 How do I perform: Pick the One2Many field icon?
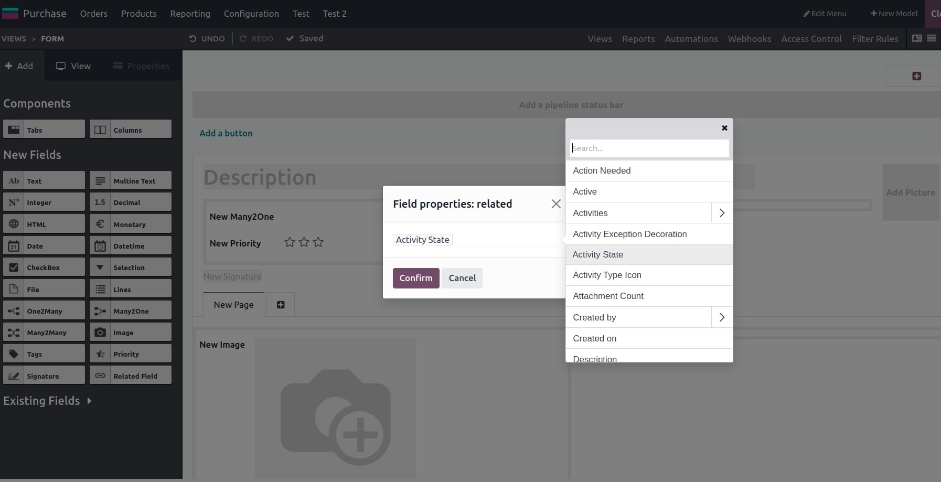point(14,310)
